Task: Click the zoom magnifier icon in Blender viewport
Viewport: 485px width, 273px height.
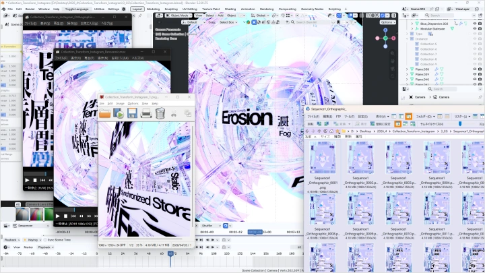Action: pyautogui.click(x=392, y=53)
